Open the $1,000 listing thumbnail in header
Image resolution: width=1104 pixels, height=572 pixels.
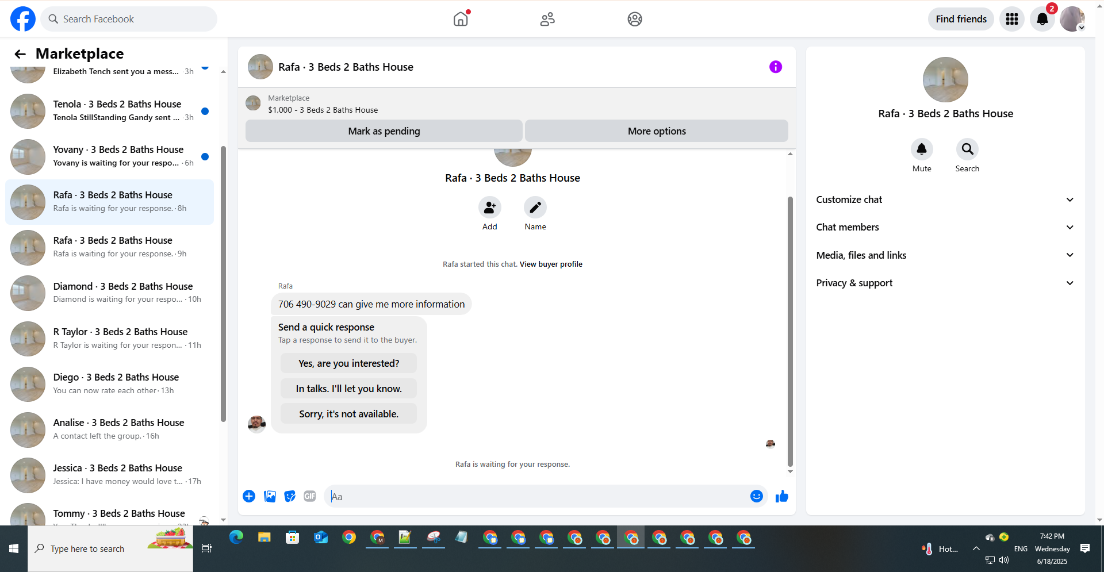[253, 103]
